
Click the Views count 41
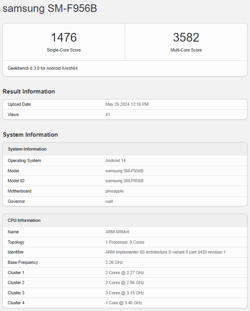click(108, 114)
